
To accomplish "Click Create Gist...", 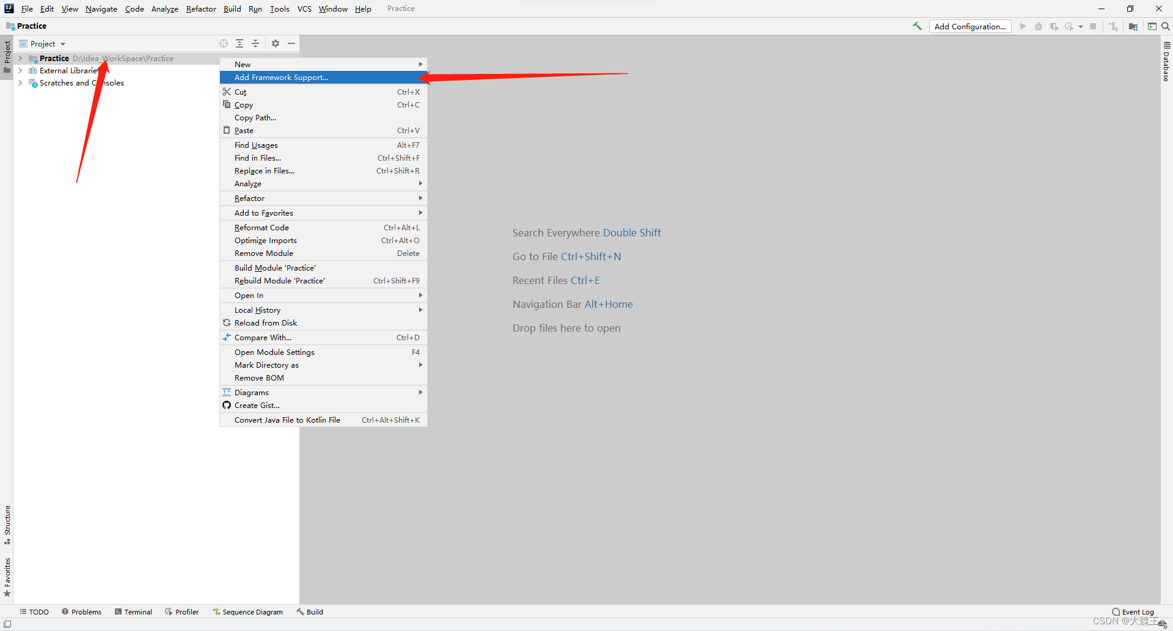I will tap(323, 406).
